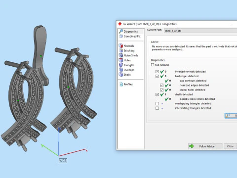Click the Follow Advice button
Image resolution: width=237 pixels, height=178 pixels.
pos(205,146)
